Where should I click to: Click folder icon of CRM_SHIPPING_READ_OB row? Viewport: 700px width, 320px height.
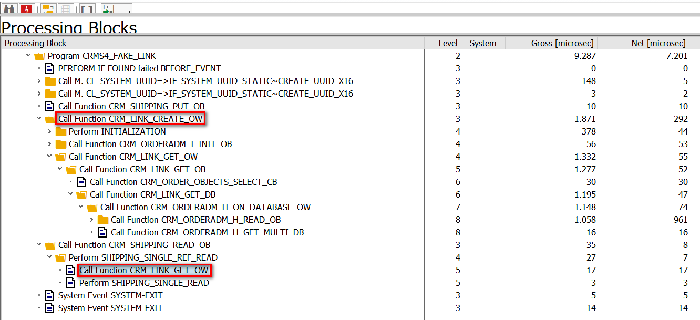click(50, 245)
